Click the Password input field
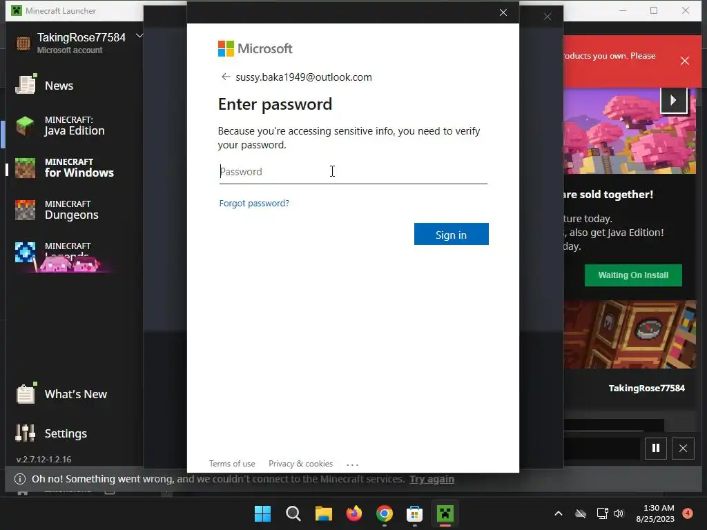 [353, 172]
